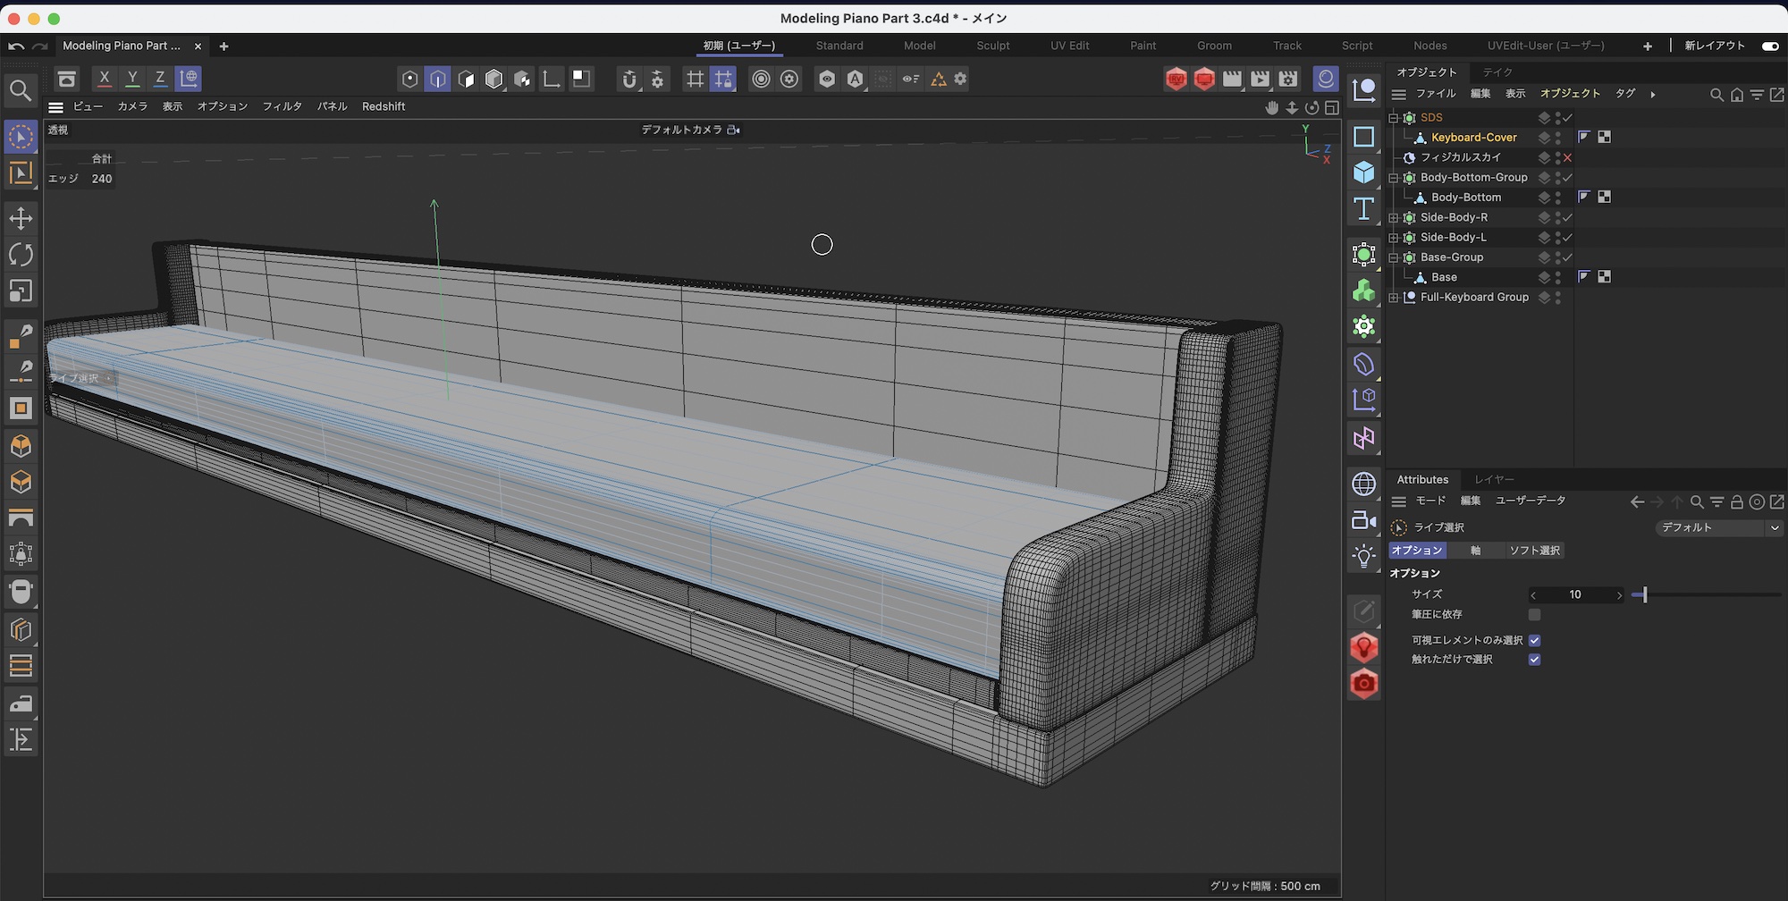1788x901 pixels.
Task: Add a Cube primitive object
Action: 1363,173
